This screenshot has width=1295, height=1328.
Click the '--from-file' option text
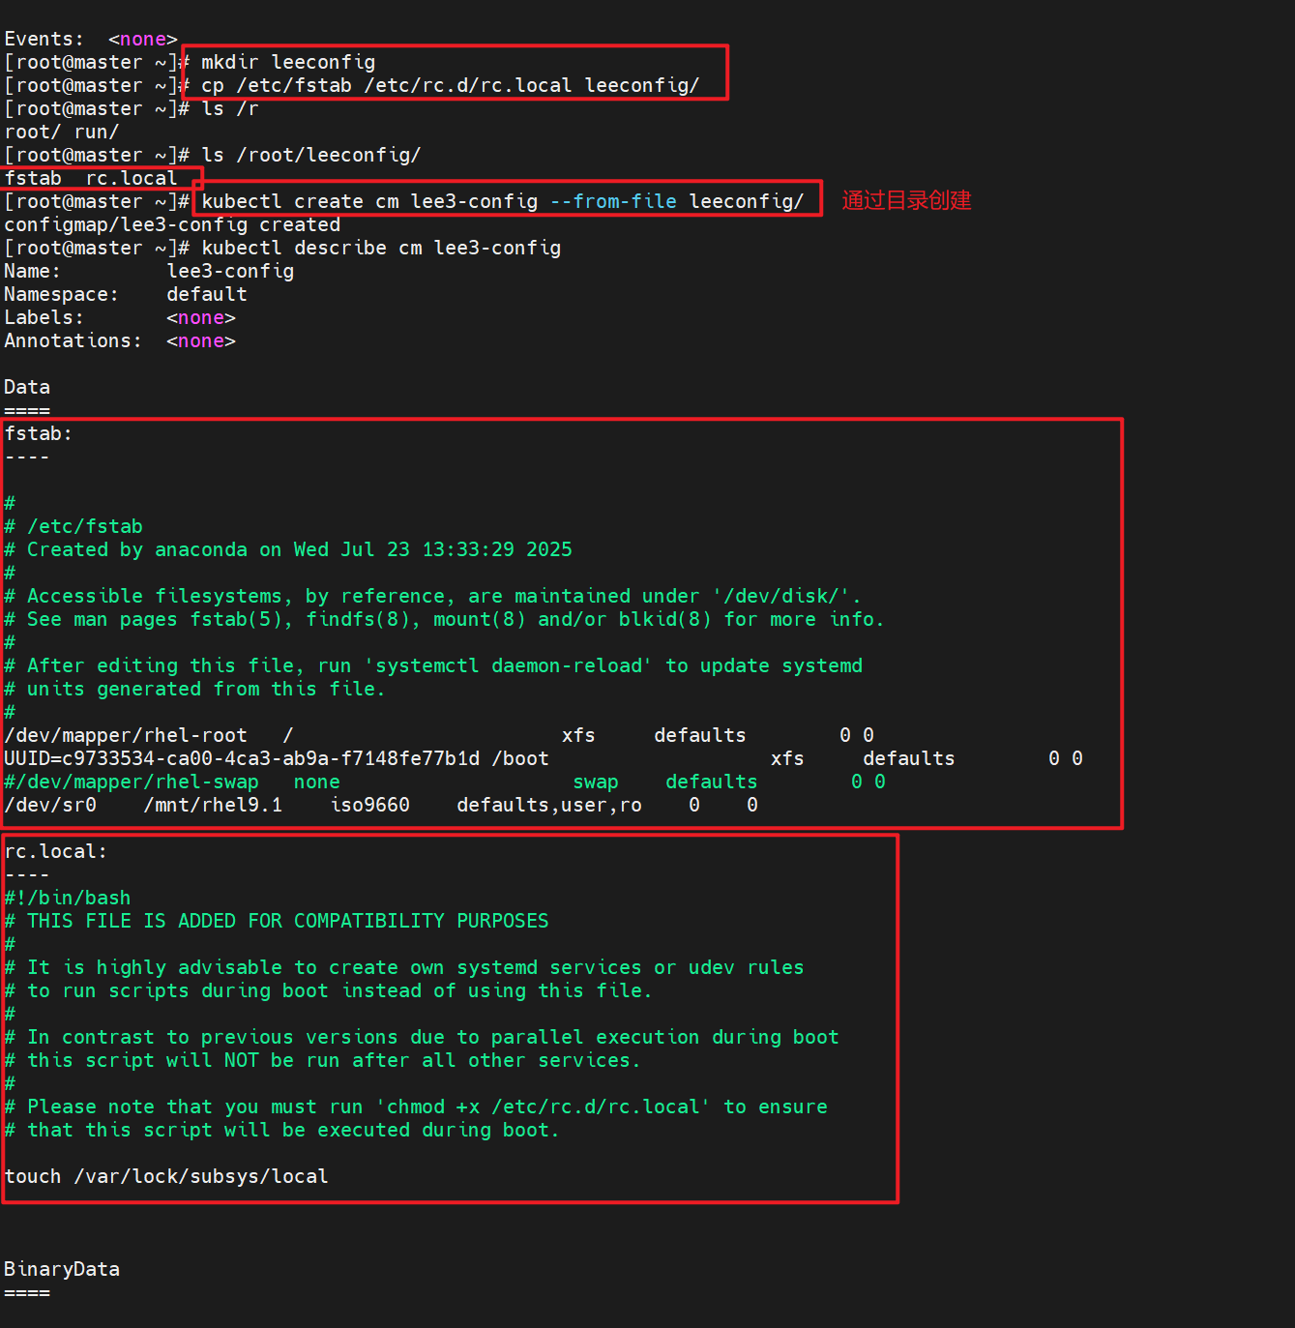613,201
